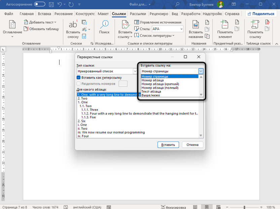Click Обновить таблицу icon
The height and width of the screenshot is (209, 280).
click(x=26, y=29)
